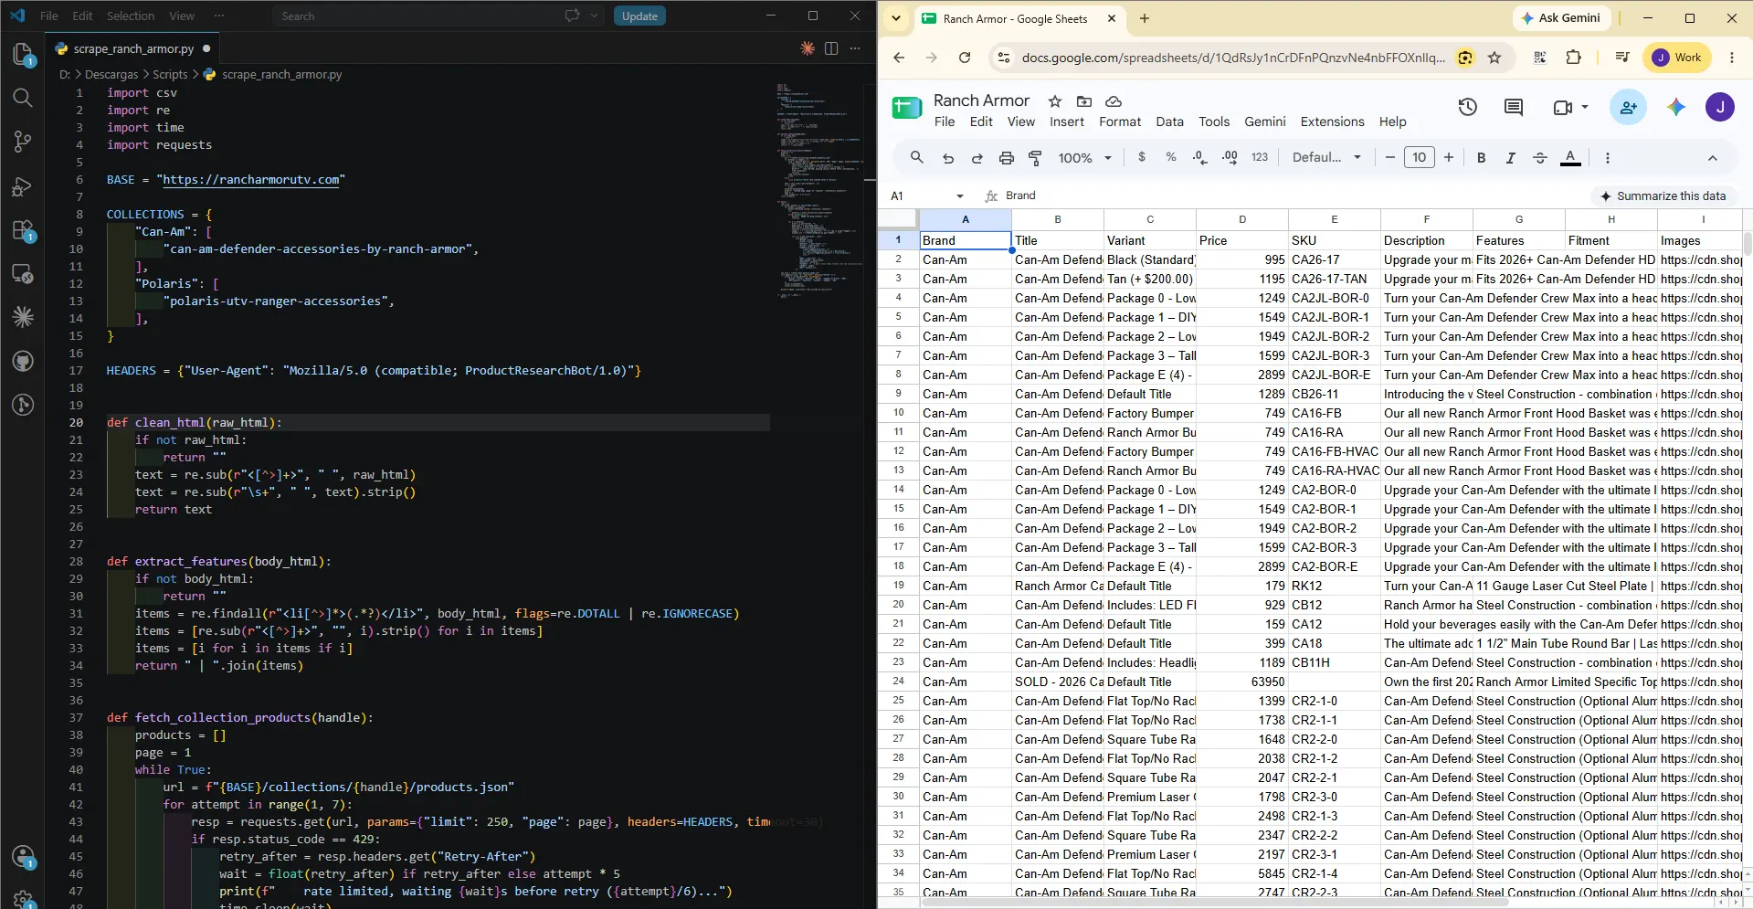Open the GitHub panel in VS Code activity bar

pos(23,361)
